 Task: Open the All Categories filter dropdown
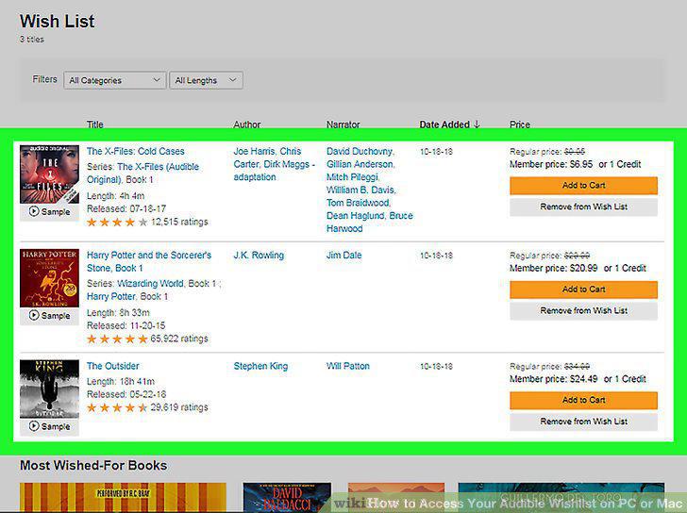[115, 80]
